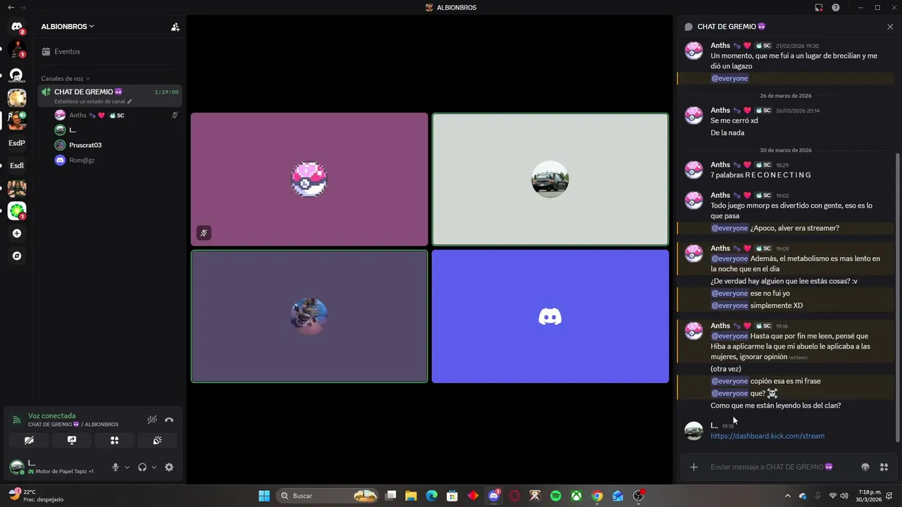Open dashboard.kick.com/stream link
The height and width of the screenshot is (507, 902).
pyautogui.click(x=767, y=436)
